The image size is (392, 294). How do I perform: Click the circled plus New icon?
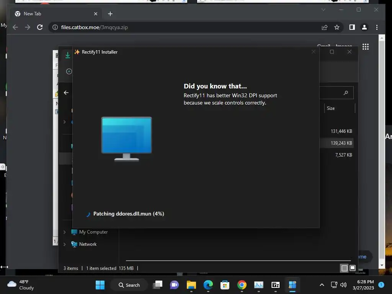tap(69, 71)
